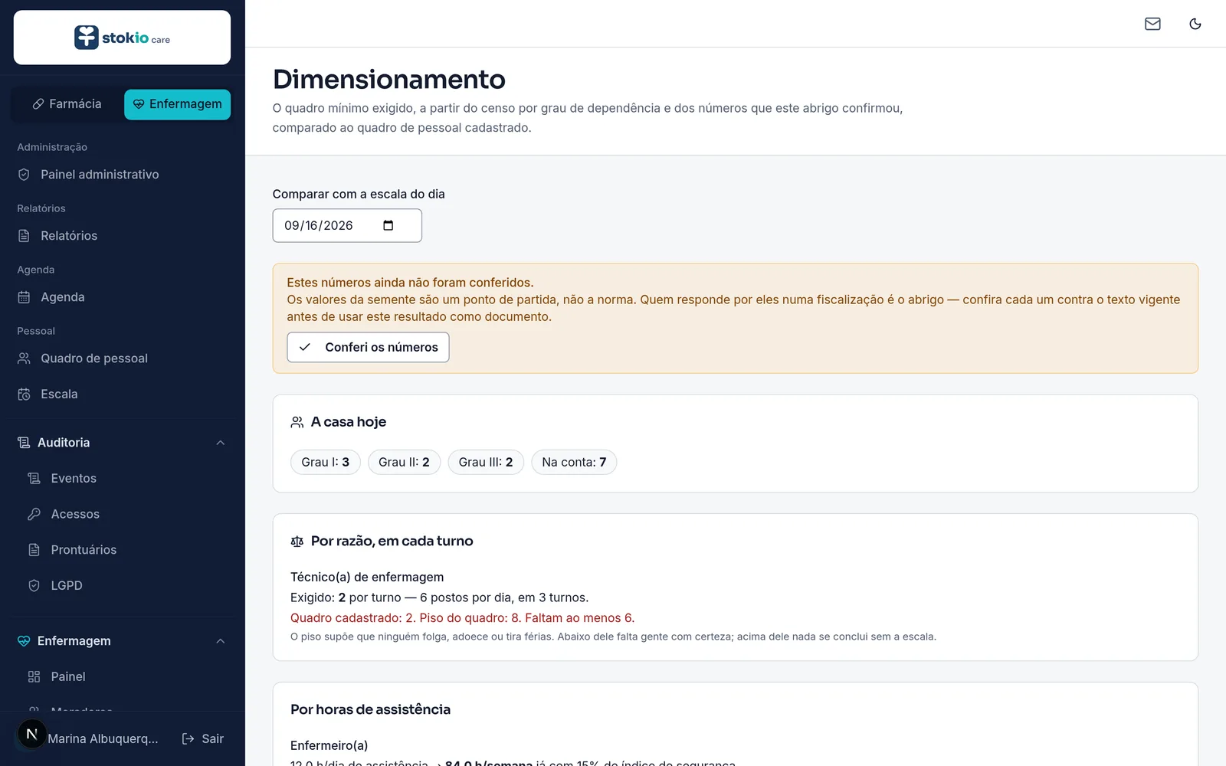Click the user avatar N
This screenshot has height=766, width=1226.
click(31, 735)
